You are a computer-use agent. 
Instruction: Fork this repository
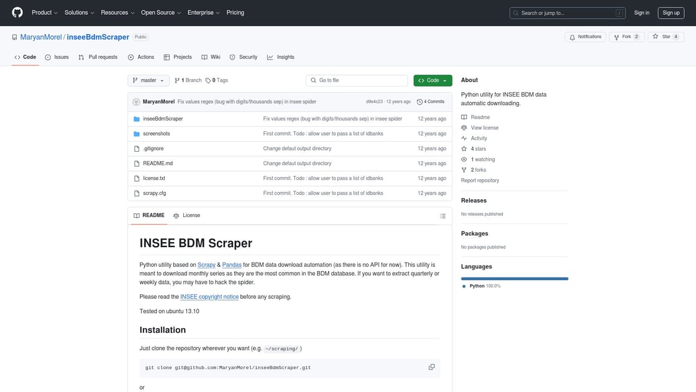click(x=626, y=37)
